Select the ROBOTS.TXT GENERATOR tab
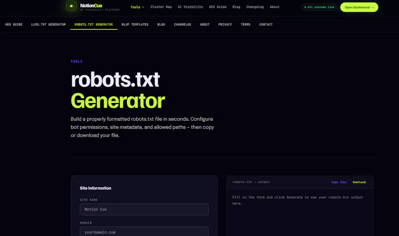Image resolution: width=399 pixels, height=236 pixels. [x=94, y=24]
